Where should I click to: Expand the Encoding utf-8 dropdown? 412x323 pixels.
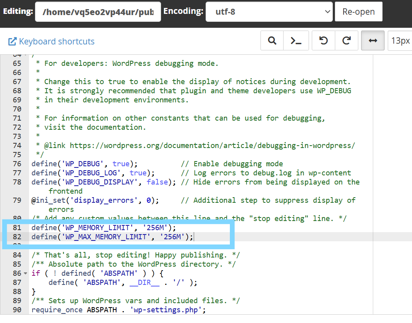[269, 12]
